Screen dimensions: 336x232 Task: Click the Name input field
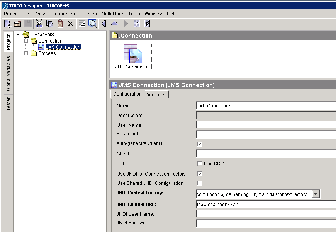pos(266,106)
